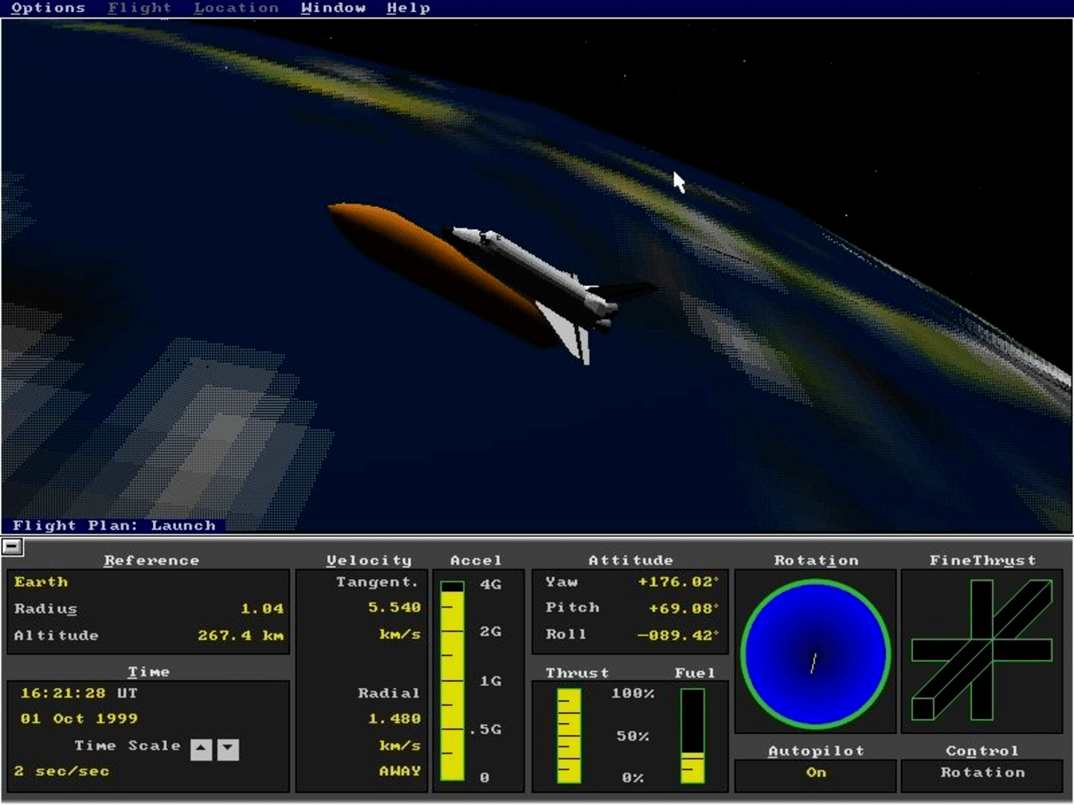Click the Rotation attitude ball indicator
This screenshot has height=805, width=1074.
click(x=815, y=654)
